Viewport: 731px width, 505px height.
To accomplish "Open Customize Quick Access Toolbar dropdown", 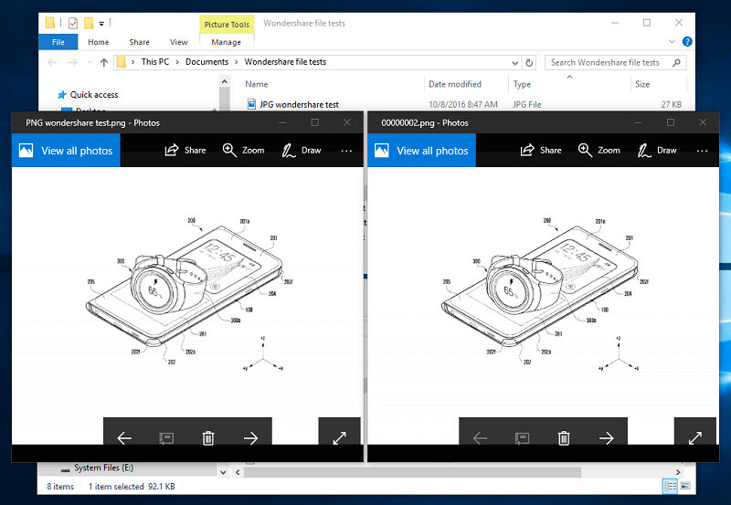I will 101,24.
